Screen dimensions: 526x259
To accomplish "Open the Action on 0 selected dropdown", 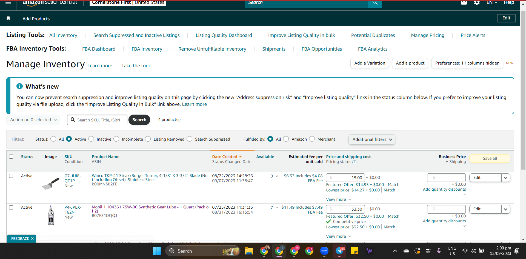I will click(33, 120).
